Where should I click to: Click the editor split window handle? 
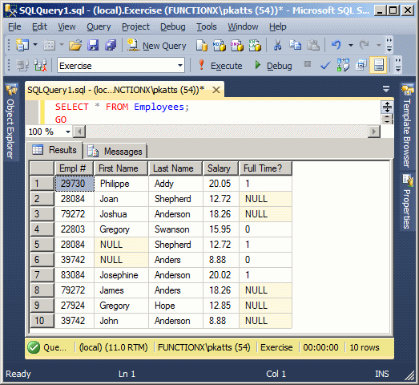tap(387, 107)
